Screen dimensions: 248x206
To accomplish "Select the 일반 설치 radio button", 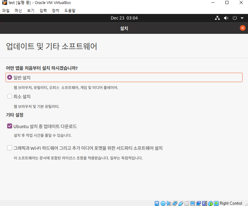I will 10,77.
